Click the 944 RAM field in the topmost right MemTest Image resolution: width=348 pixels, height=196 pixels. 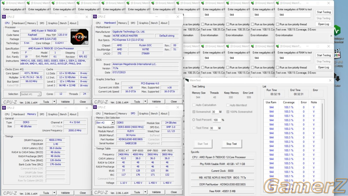pos(294,15)
